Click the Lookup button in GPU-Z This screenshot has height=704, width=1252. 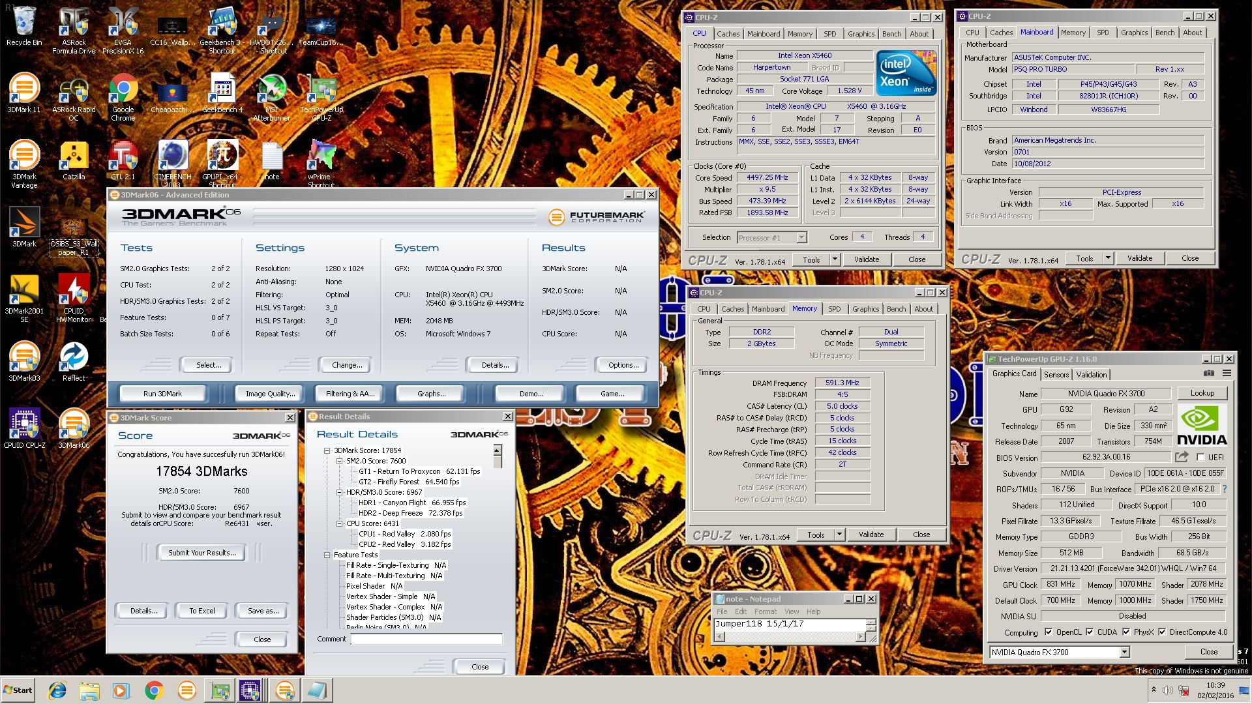1202,393
